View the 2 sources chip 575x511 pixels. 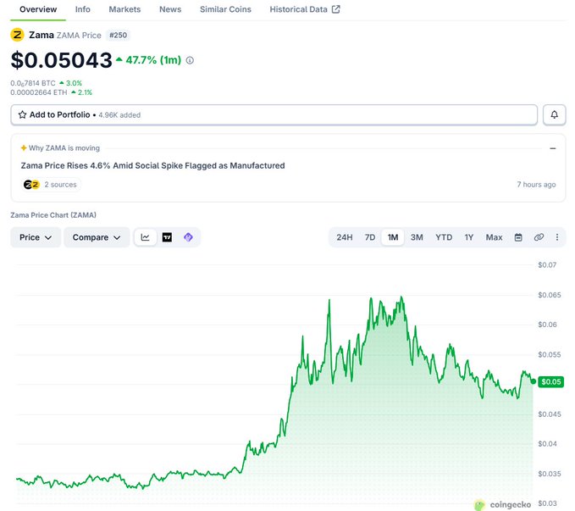click(x=51, y=185)
